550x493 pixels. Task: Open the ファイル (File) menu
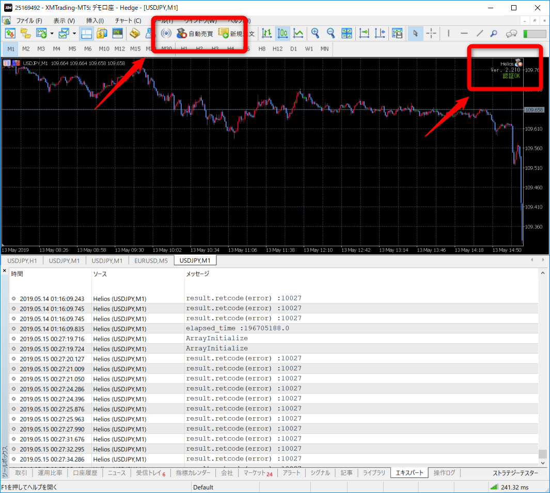point(29,21)
